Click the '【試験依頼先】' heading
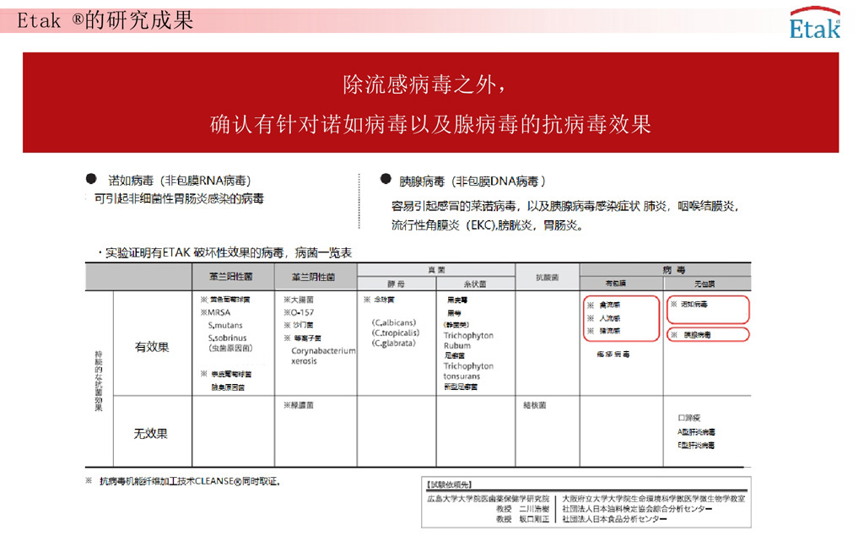864x536 pixels. coord(449,485)
